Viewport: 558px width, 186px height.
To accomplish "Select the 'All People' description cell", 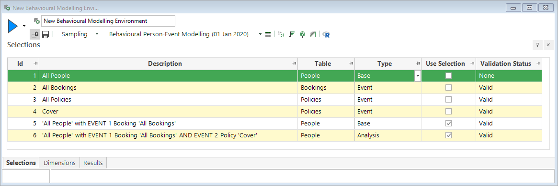I will [x=168, y=76].
